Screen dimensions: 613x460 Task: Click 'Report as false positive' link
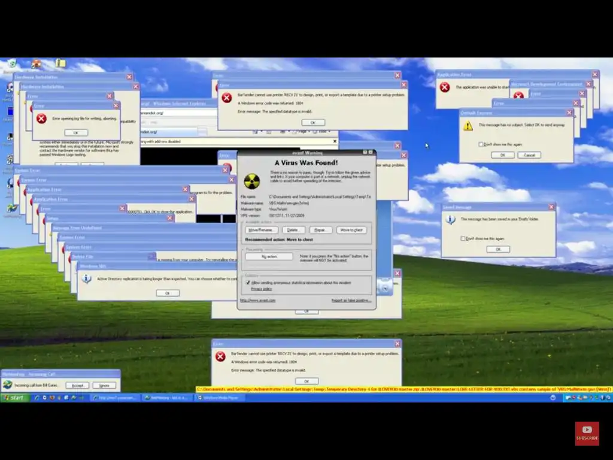[351, 301]
